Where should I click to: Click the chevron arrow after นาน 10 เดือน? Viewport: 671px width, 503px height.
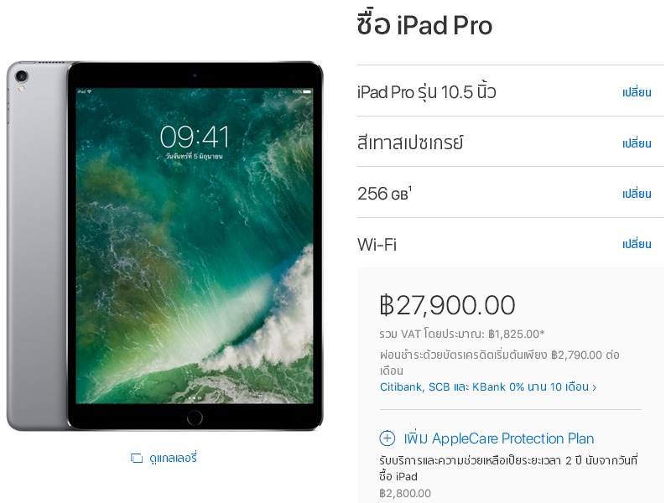coord(594,387)
